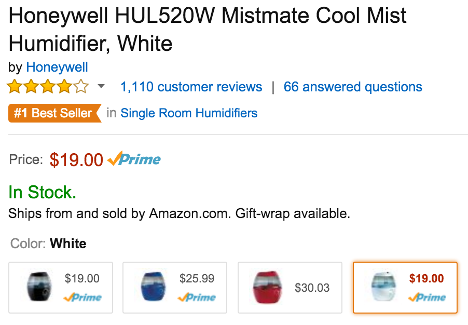Click the #1 Best Seller badge
Viewport: 468px width, 325px height.
pos(53,113)
